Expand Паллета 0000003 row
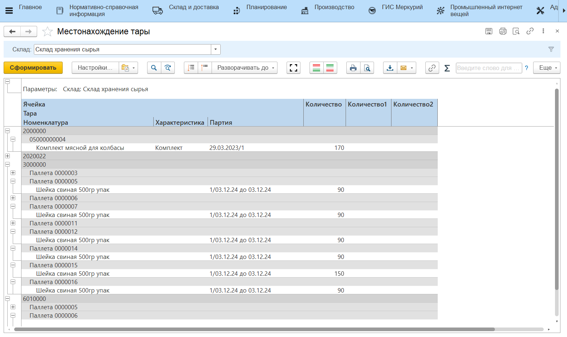 (13, 173)
